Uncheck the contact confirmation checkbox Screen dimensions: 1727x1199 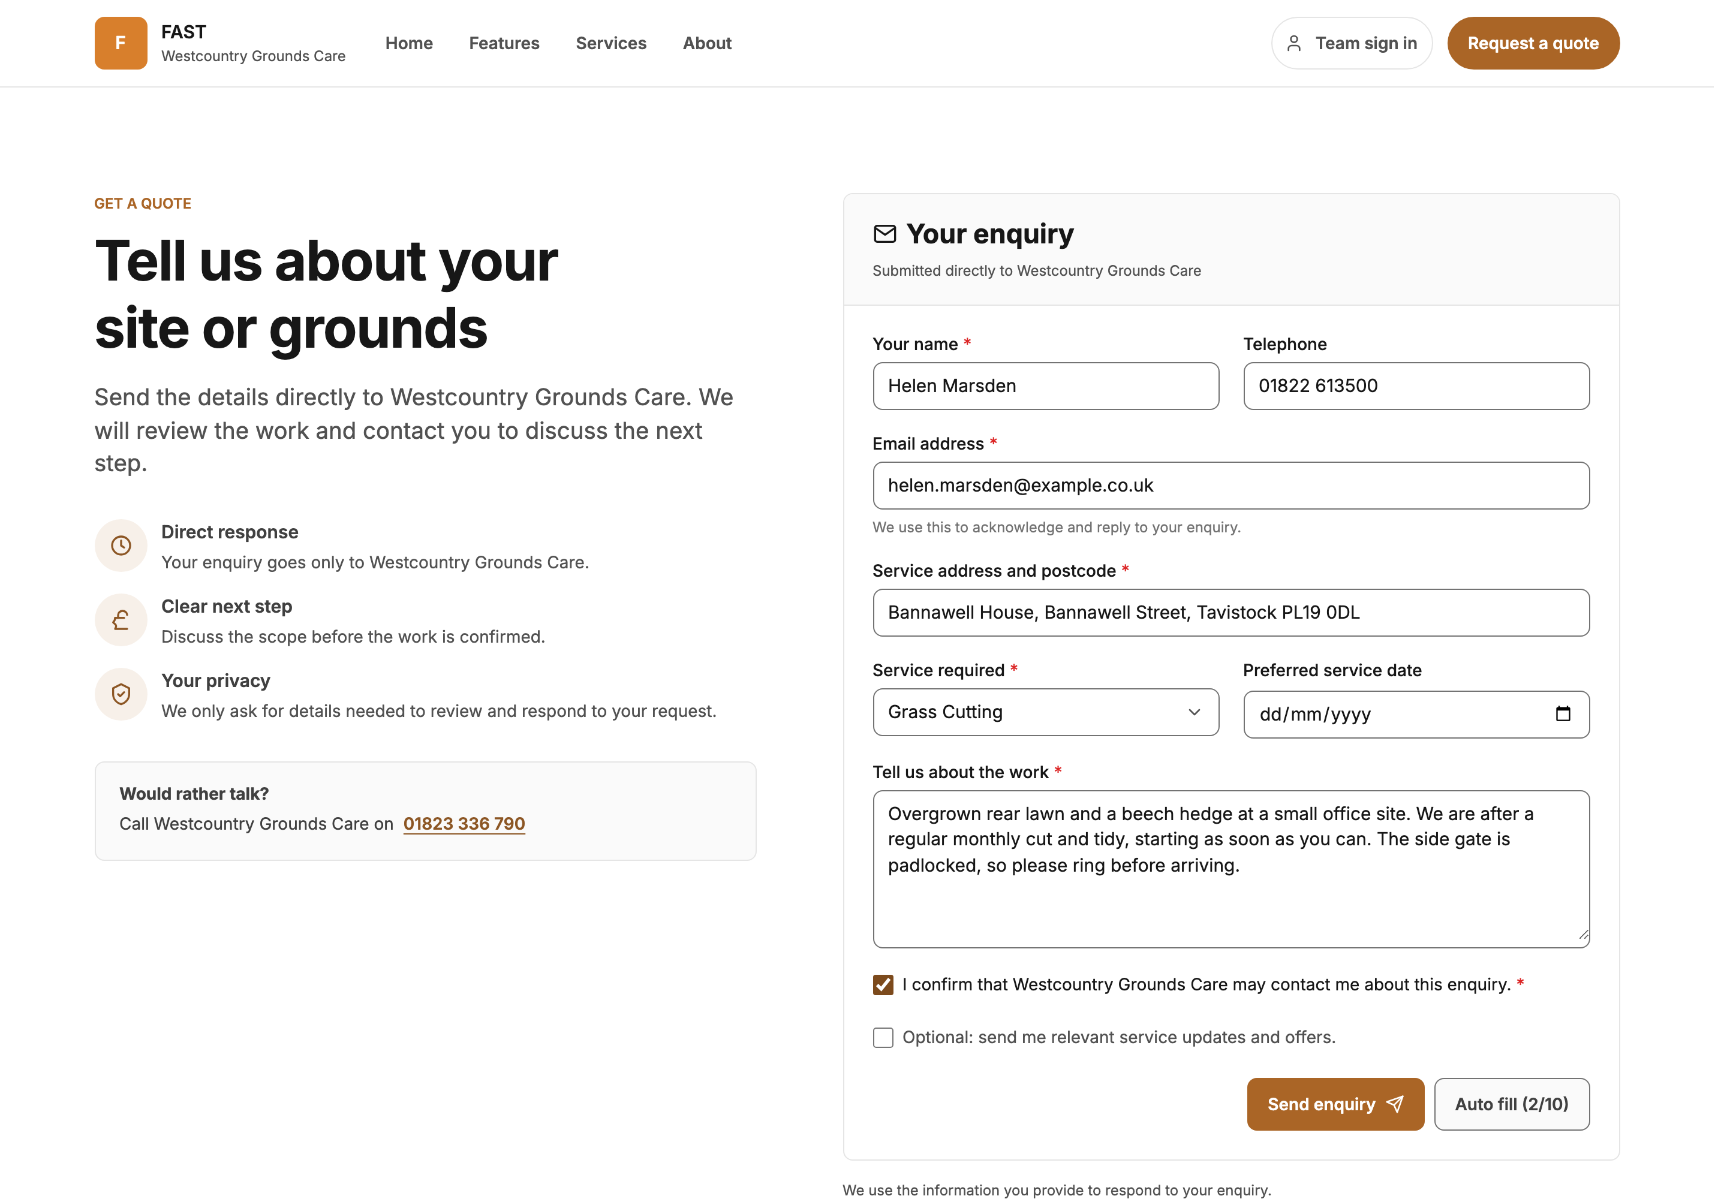883,984
